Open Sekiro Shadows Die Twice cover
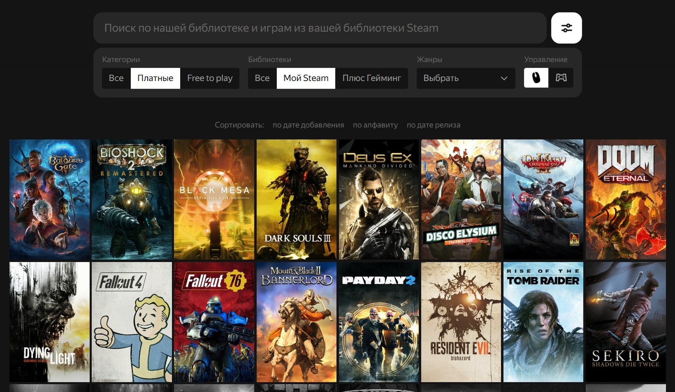The height and width of the screenshot is (392, 675). [x=626, y=322]
